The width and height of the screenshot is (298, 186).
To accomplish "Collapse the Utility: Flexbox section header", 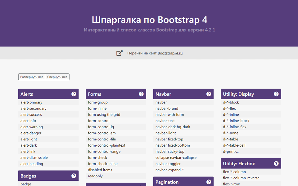I will click(x=251, y=163).
